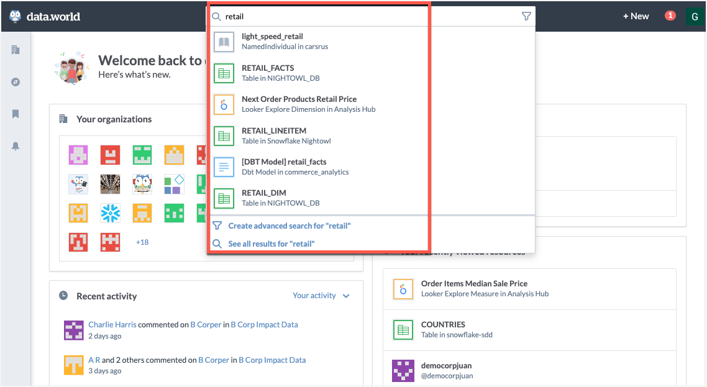Click the data.world owl logo
This screenshot has height=387, width=707.
(16, 16)
